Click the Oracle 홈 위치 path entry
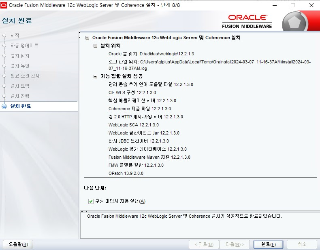This screenshot has width=320, height=250. (151, 54)
